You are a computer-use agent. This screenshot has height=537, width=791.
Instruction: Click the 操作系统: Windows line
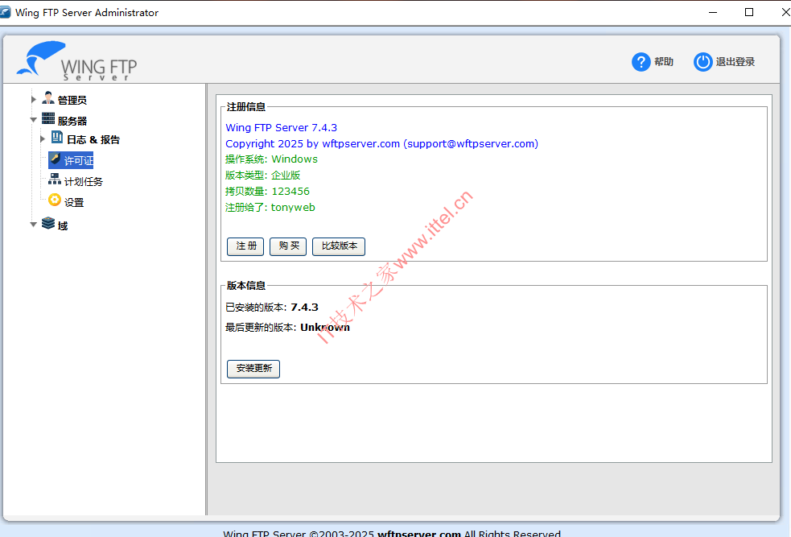271,159
